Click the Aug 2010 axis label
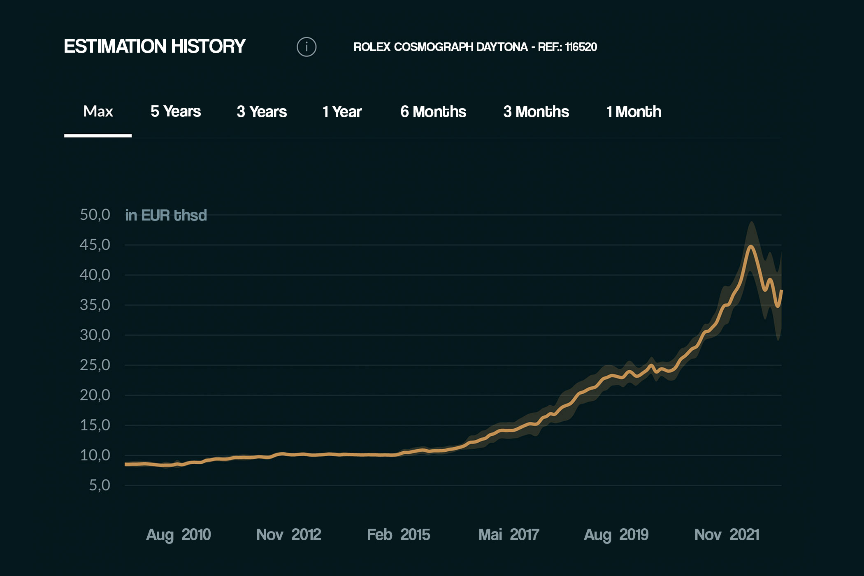This screenshot has width=864, height=576. click(x=179, y=534)
